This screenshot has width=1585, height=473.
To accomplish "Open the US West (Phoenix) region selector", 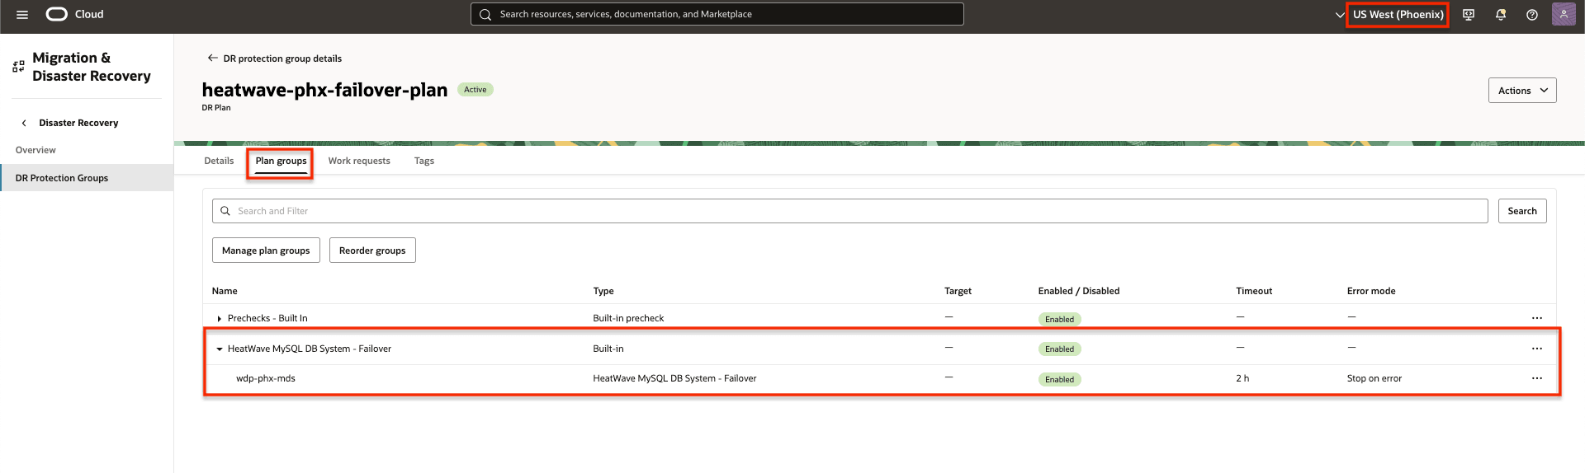I will click(x=1398, y=14).
